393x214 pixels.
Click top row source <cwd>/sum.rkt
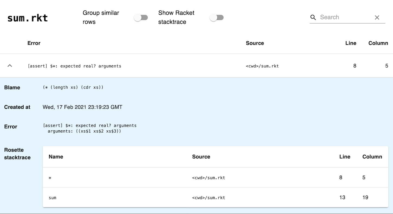[262, 66]
